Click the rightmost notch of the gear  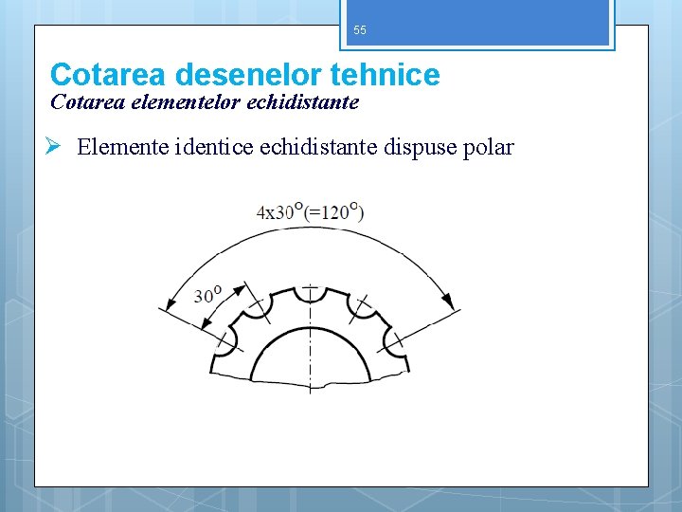394,341
